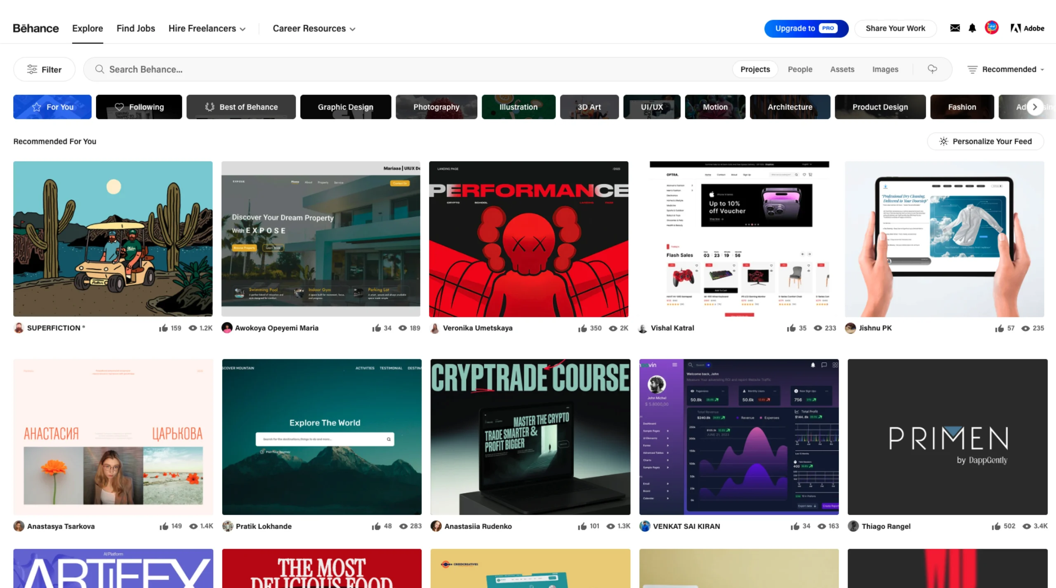Image resolution: width=1056 pixels, height=588 pixels.
Task: Select the Fashion category
Action: point(962,107)
